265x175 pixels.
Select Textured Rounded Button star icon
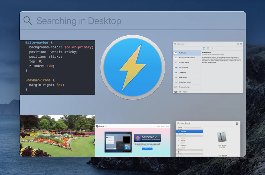[x=176, y=58]
